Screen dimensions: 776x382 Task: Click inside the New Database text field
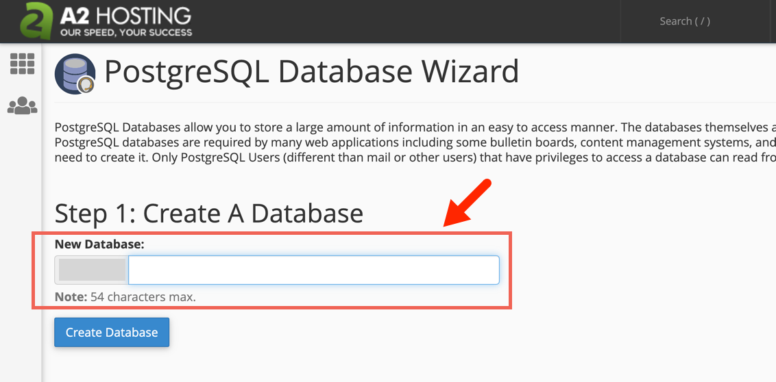click(313, 270)
